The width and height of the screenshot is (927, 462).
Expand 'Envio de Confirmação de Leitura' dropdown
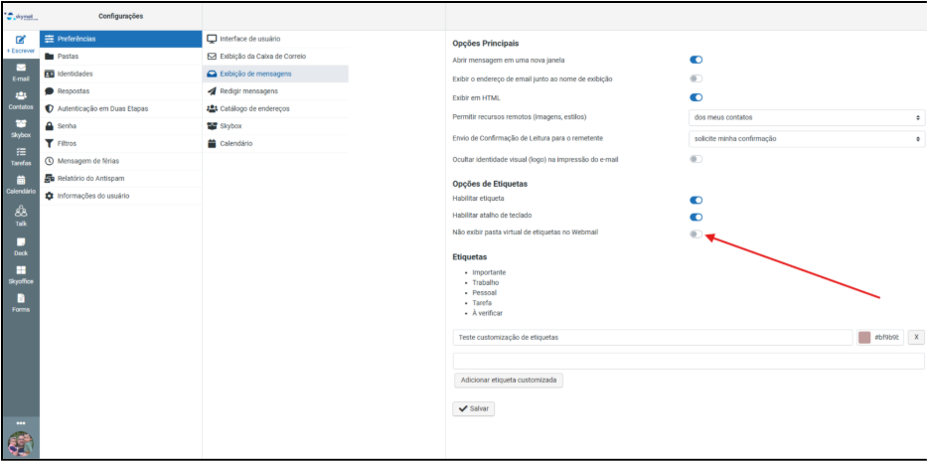(x=807, y=138)
